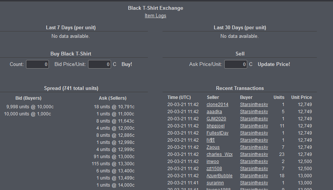Click the Last 30 Days (per unit) heading
This screenshot has width=333, height=190.
click(x=240, y=27)
